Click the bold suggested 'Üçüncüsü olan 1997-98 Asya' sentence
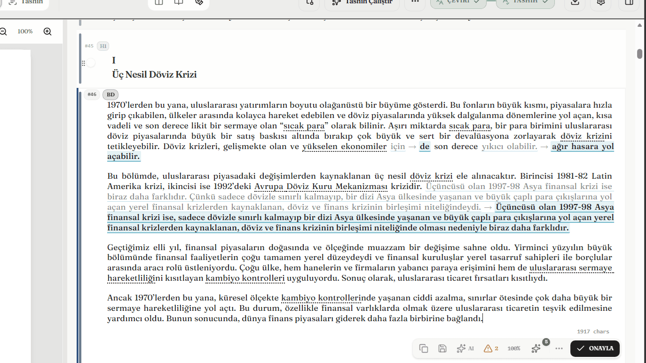The width and height of the screenshot is (646, 363). 360,218
